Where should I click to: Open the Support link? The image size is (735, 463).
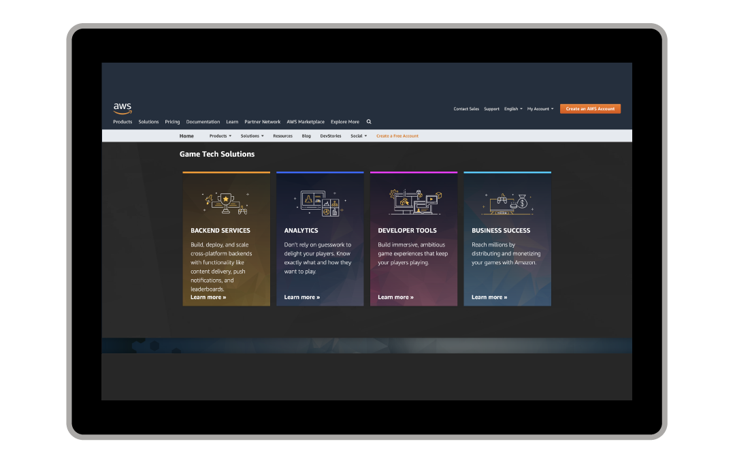(492, 109)
